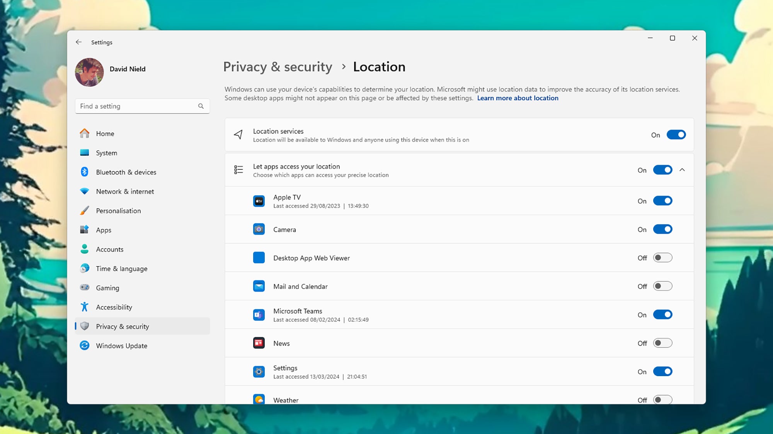Screen dimensions: 773x434
Task: Click the back arrow icon
Action: pyautogui.click(x=79, y=42)
